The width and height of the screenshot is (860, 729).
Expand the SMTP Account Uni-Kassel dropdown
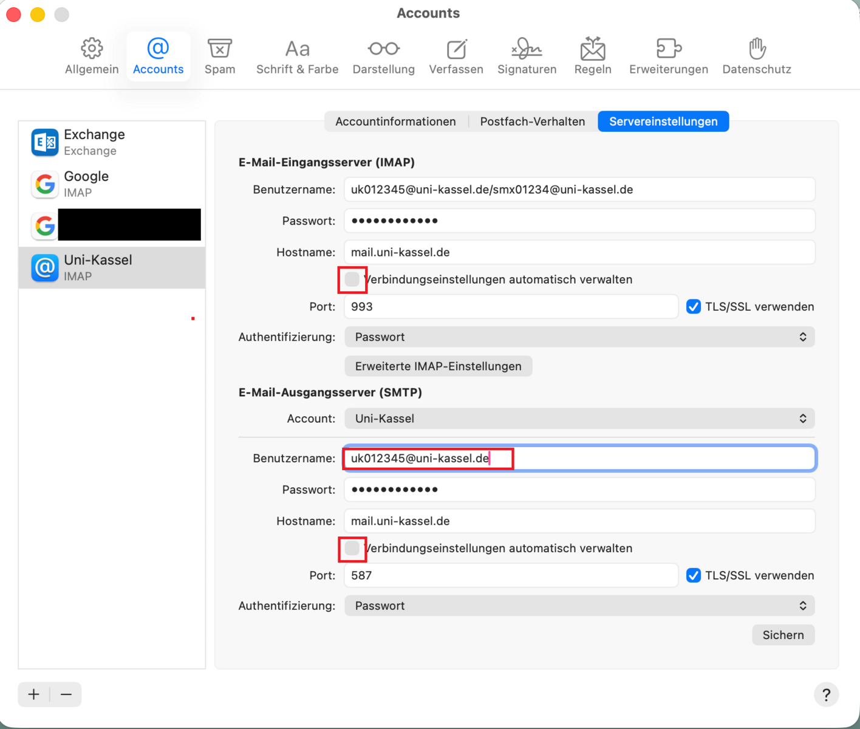tap(579, 419)
